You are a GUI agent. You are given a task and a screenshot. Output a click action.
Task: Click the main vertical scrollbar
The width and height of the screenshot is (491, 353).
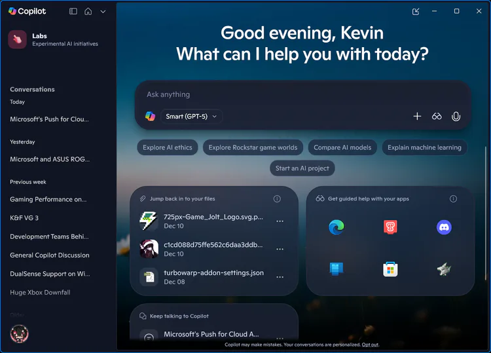coord(486,213)
